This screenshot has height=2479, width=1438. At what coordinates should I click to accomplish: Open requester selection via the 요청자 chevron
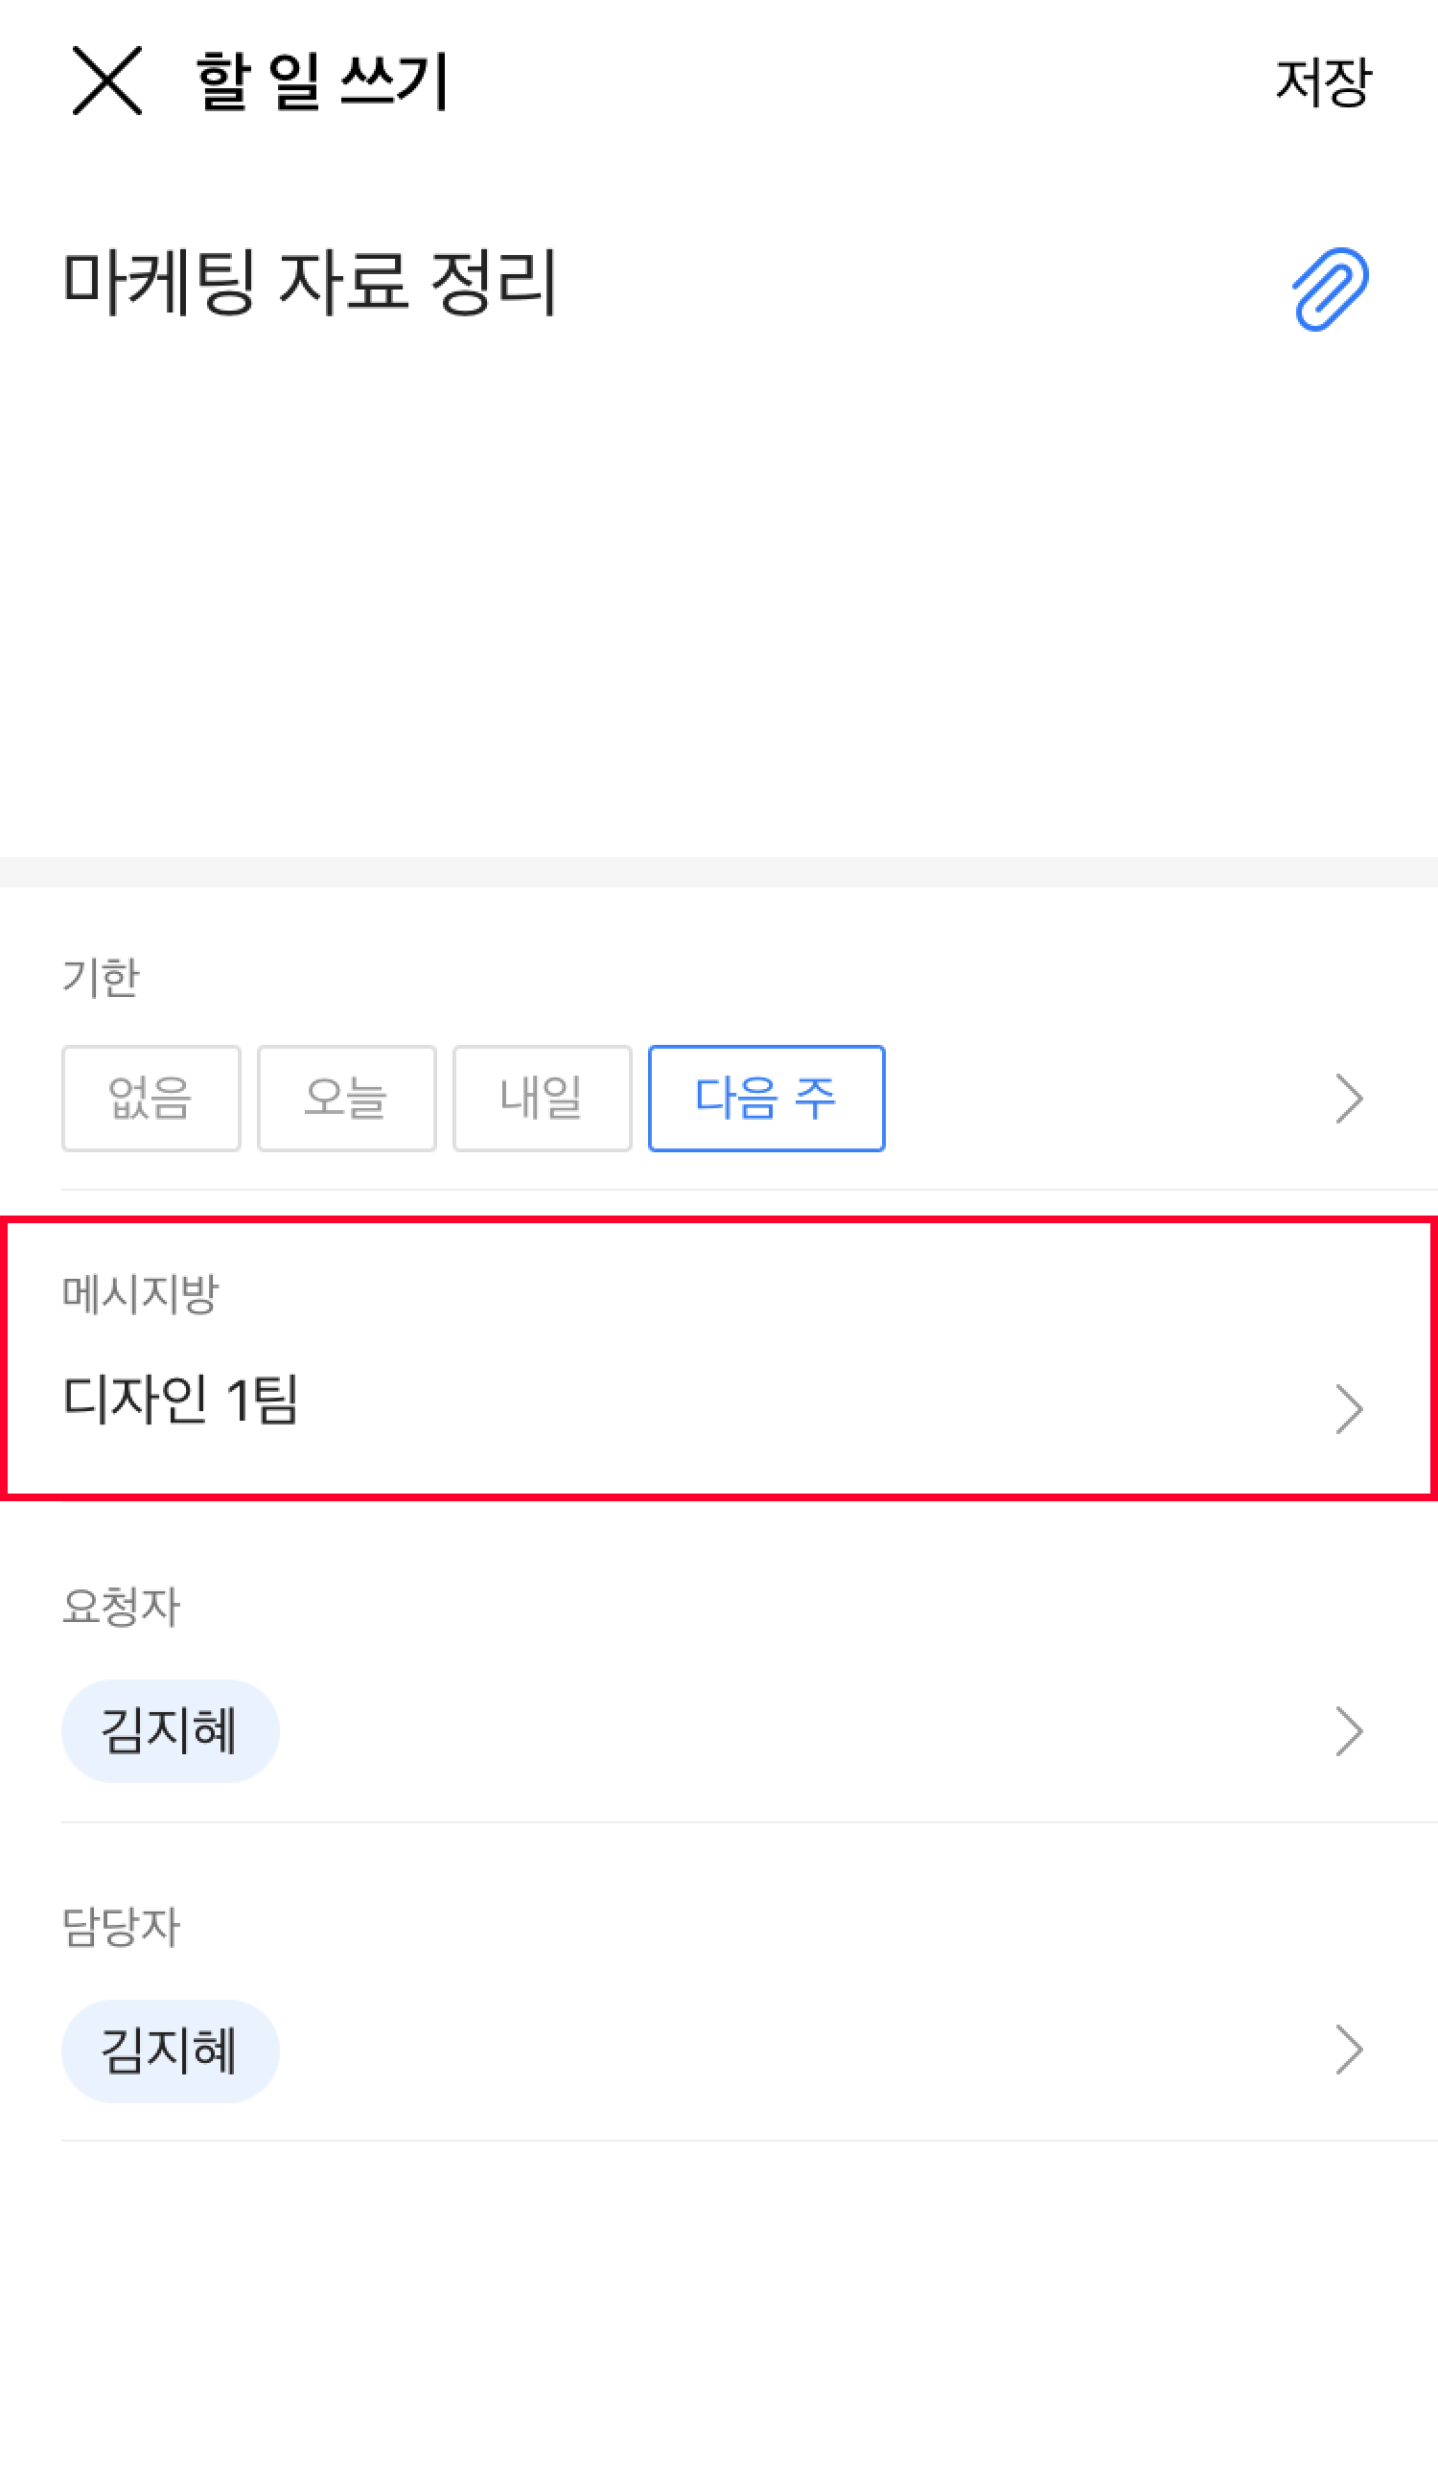point(1349,1731)
